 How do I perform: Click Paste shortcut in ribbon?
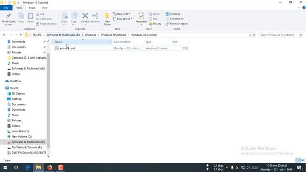pos(46,24)
